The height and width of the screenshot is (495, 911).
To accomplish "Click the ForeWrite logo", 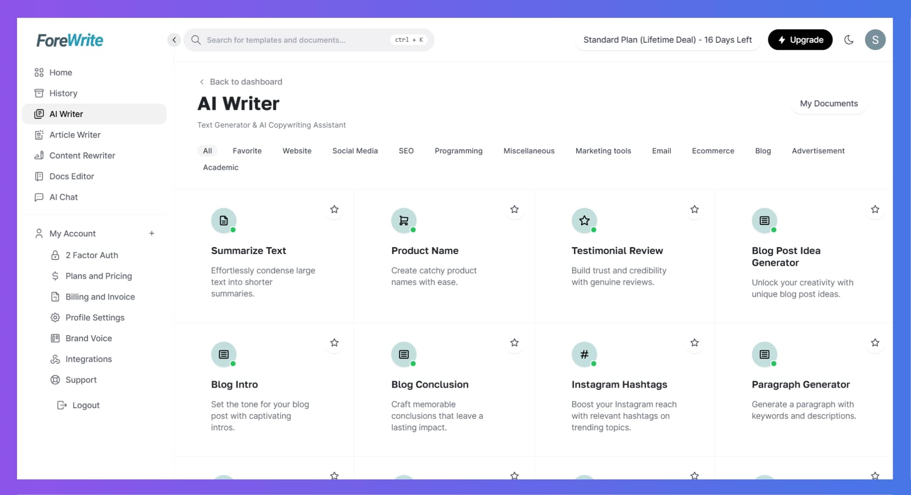I will [x=70, y=40].
